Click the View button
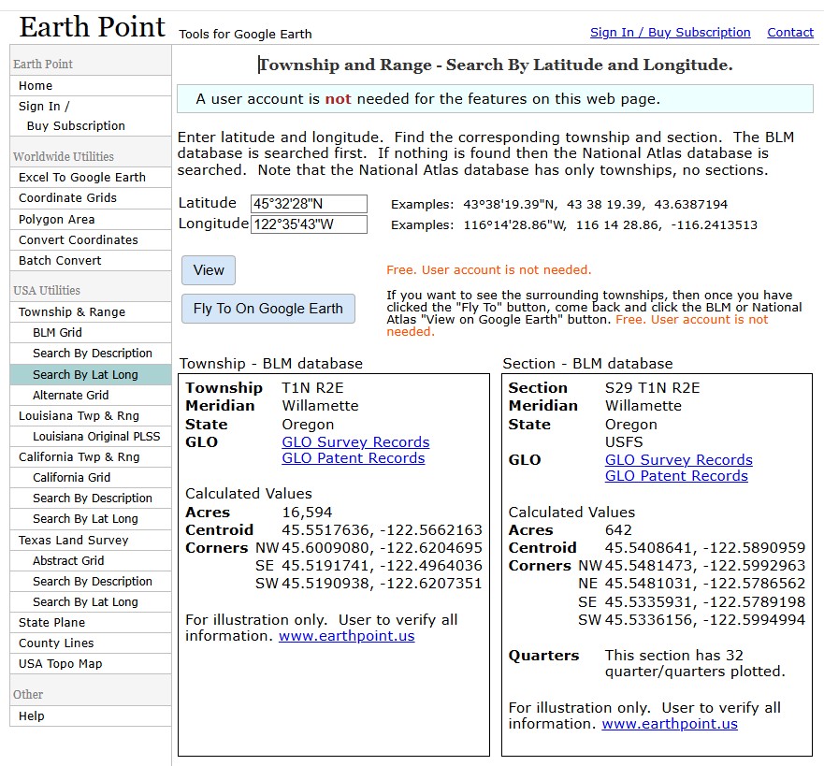The height and width of the screenshot is (766, 824). 209,270
